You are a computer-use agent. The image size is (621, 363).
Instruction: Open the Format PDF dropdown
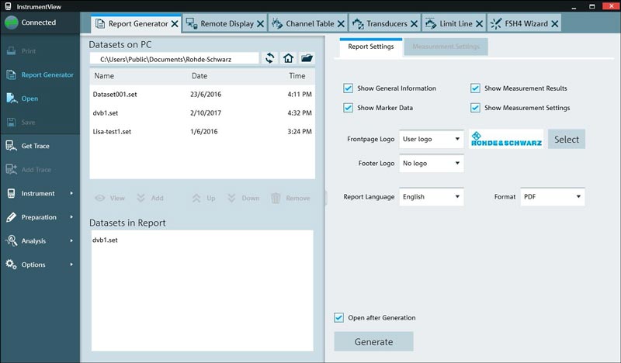tap(552, 197)
